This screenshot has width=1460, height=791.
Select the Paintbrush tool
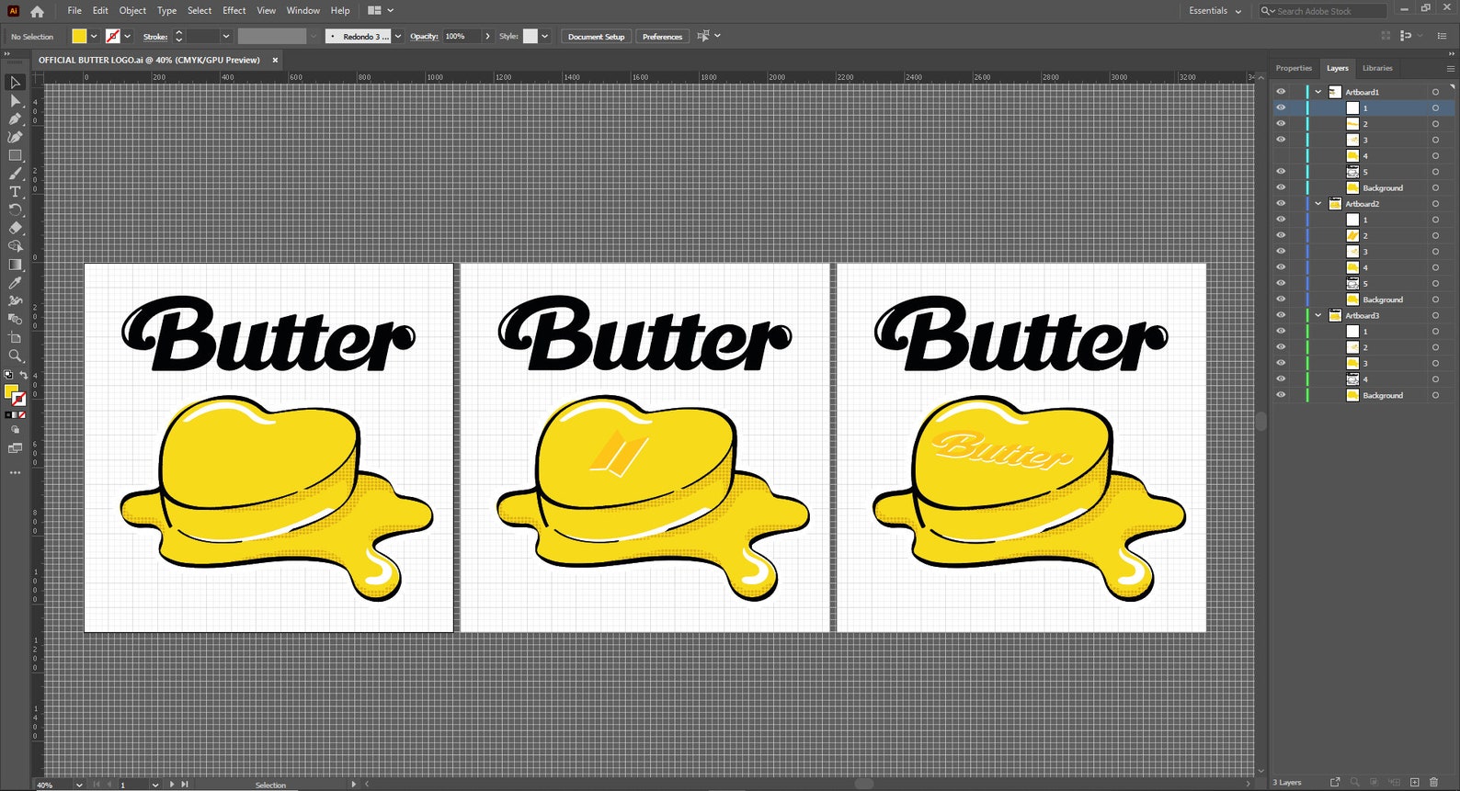tap(15, 174)
